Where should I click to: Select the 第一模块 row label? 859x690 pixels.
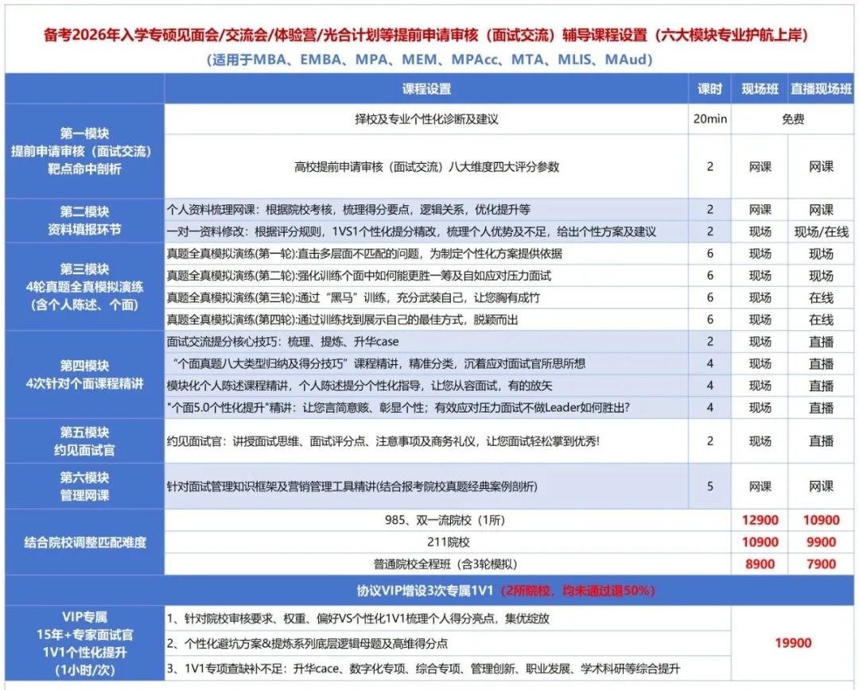[x=84, y=150]
